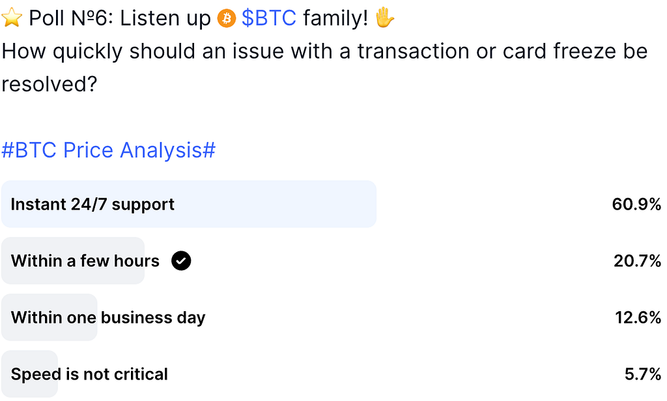Viewport: 667px width, 401px height.
Task: Click the poll question about card freeze
Action: [324, 68]
